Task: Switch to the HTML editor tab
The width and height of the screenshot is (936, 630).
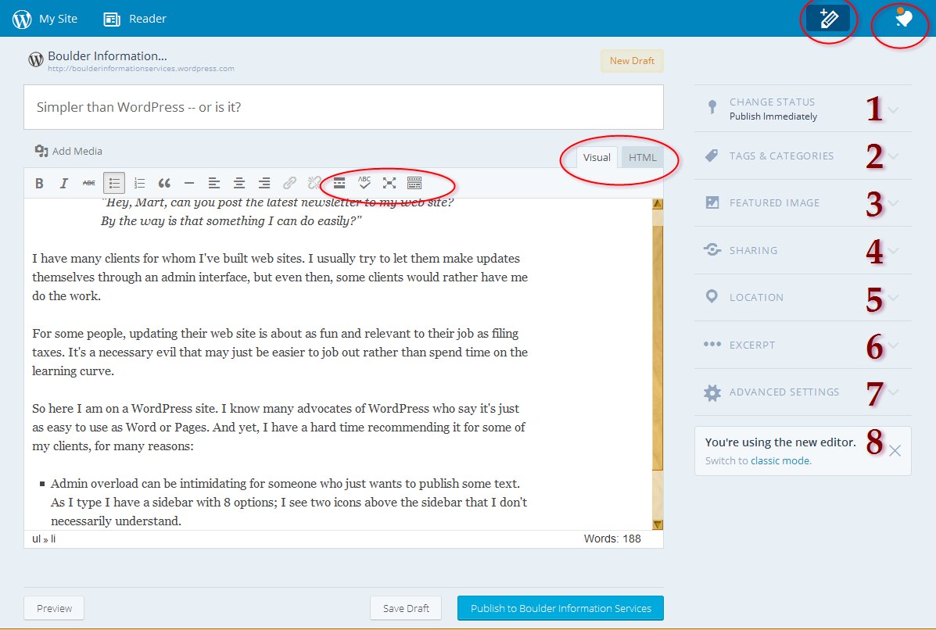Action: [642, 158]
